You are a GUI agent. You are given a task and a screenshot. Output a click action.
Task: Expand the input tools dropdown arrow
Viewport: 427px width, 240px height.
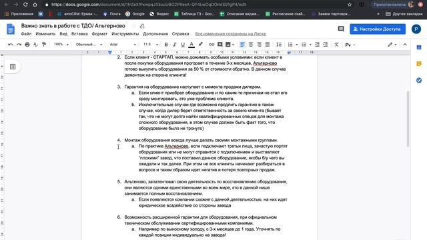(354, 45)
